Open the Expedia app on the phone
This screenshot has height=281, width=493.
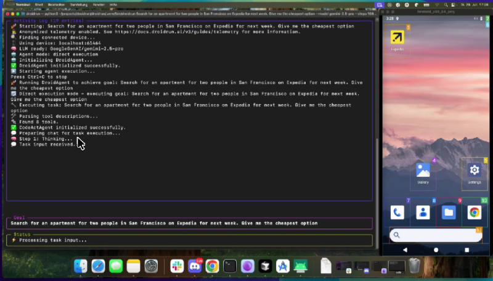[397, 38]
